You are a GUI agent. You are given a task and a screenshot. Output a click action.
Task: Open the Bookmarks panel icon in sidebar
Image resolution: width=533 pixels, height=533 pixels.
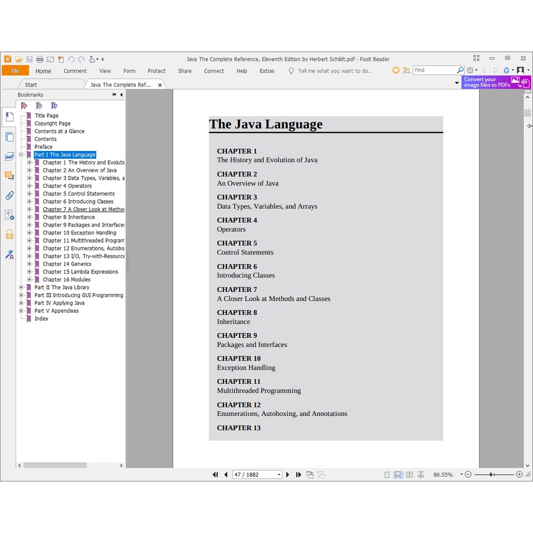pyautogui.click(x=9, y=117)
